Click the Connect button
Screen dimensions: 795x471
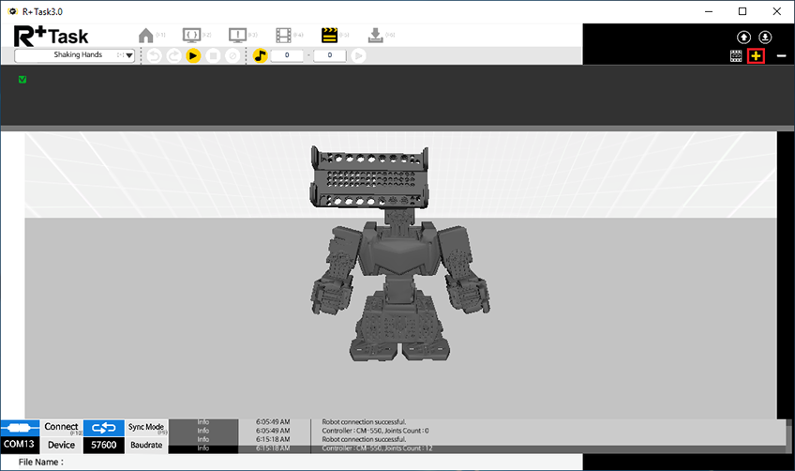[x=62, y=427]
